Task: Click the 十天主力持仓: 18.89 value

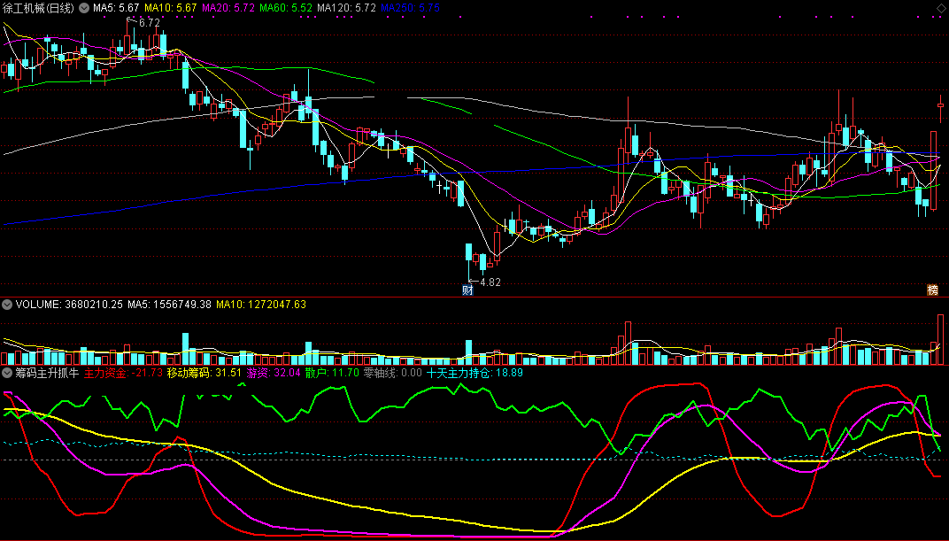Action: 474,373
